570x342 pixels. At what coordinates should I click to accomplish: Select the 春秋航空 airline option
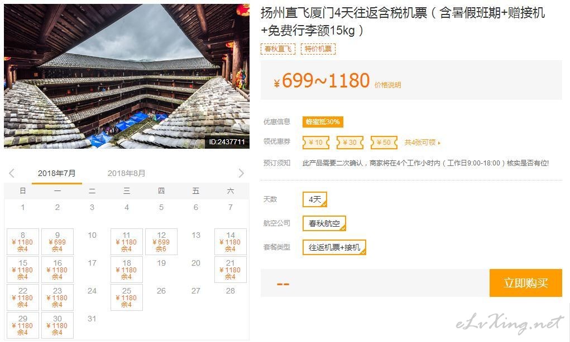tap(324, 223)
